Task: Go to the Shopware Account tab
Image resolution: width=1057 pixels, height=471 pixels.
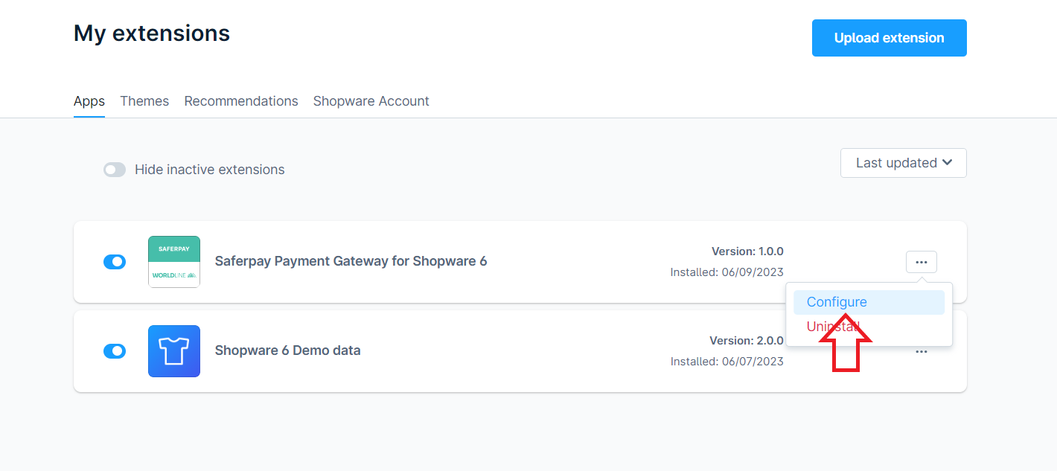Action: (371, 101)
